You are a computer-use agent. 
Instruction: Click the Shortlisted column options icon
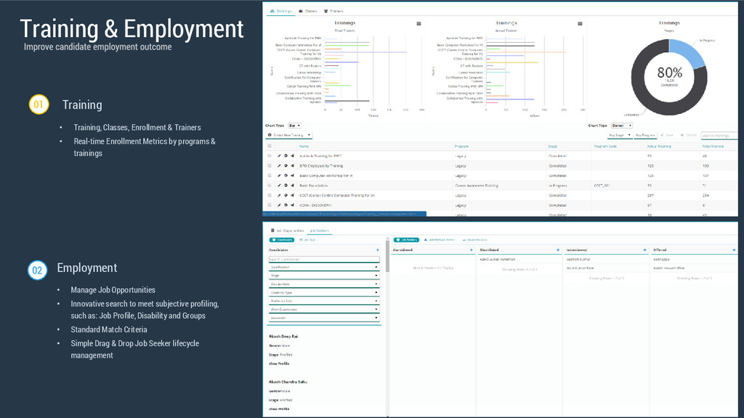(x=558, y=250)
